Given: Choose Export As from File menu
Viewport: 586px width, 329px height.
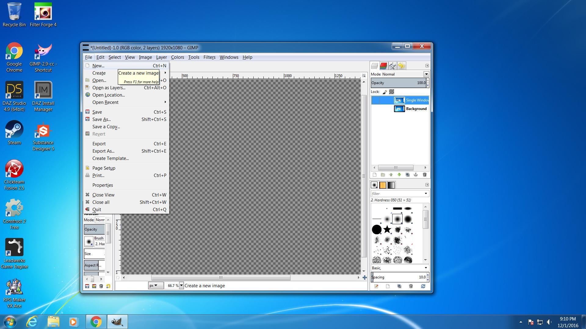Looking at the screenshot, I should (103, 151).
